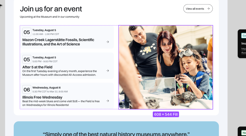Click the arrow icon inside View all events
Viewport: 246px width, 136px height.
[x=208, y=9]
